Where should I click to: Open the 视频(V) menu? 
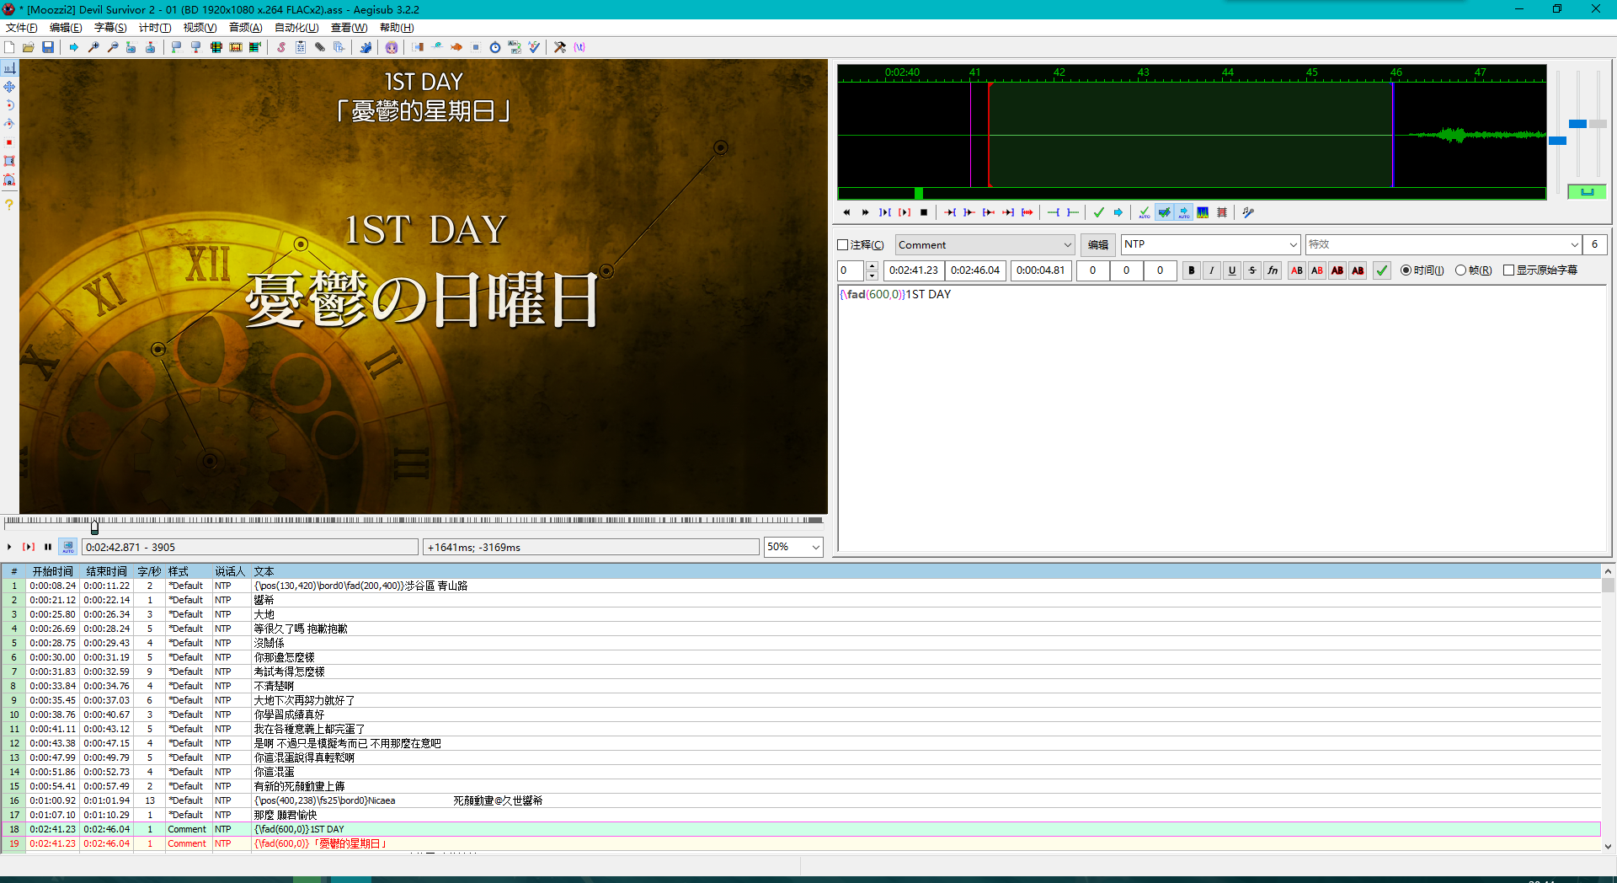coord(200,28)
